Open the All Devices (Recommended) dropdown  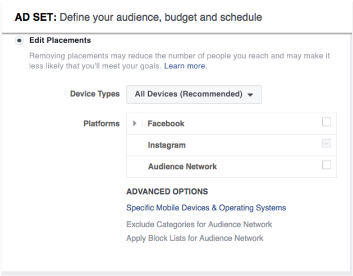click(x=194, y=94)
